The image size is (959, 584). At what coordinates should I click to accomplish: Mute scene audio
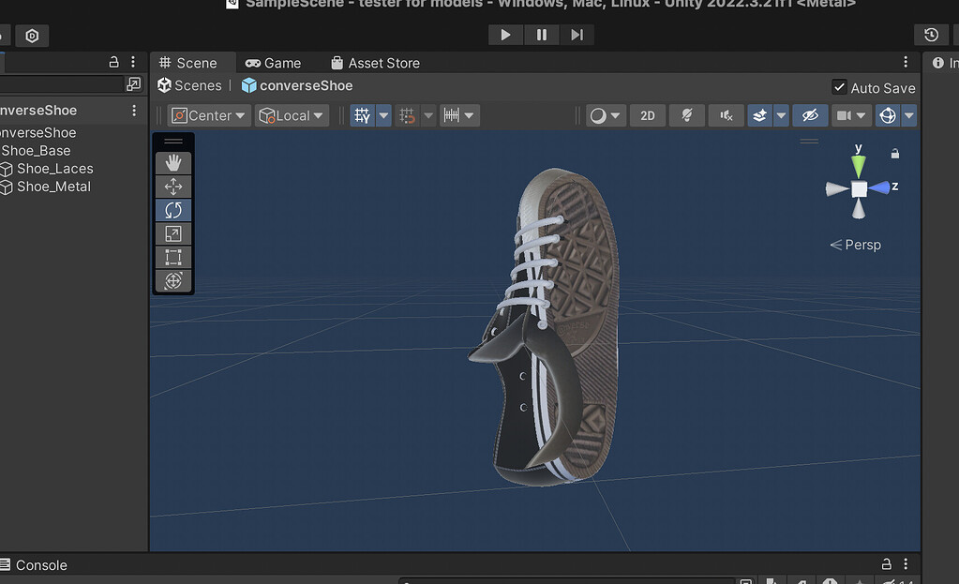click(x=726, y=114)
